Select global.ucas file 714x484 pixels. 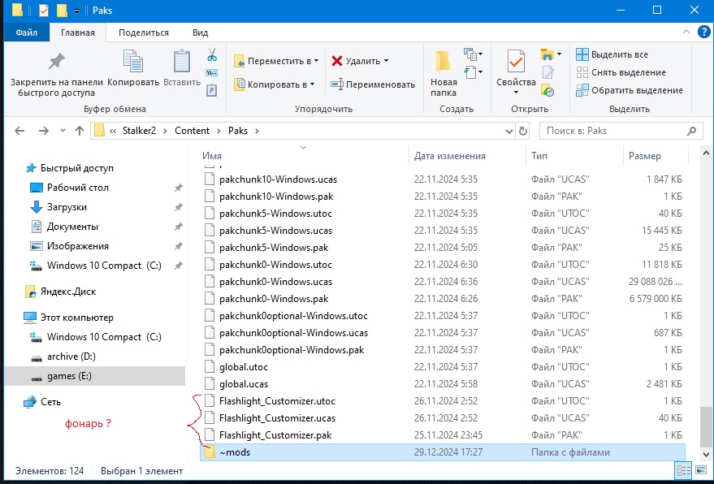[x=442, y=384]
